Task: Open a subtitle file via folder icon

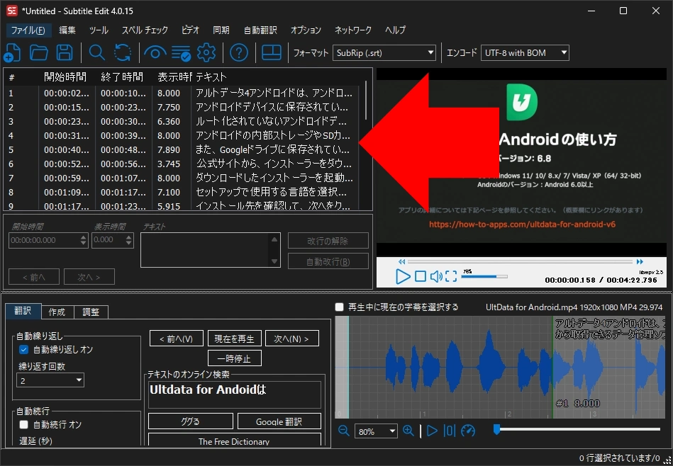Action: (x=38, y=53)
